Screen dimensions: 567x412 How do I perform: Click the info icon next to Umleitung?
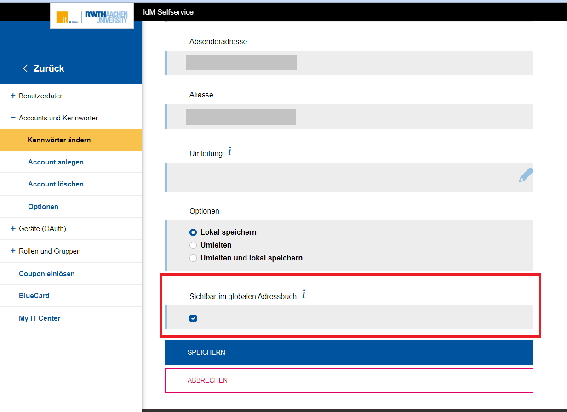[x=229, y=151]
